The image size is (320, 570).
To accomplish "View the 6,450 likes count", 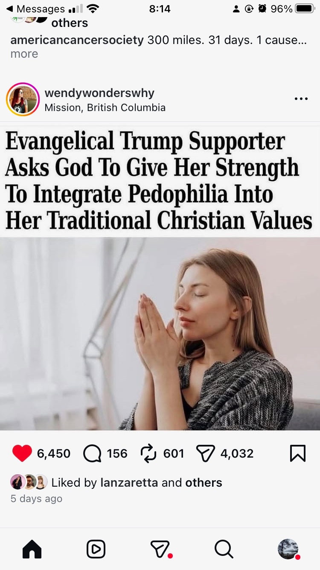I will (x=54, y=453).
